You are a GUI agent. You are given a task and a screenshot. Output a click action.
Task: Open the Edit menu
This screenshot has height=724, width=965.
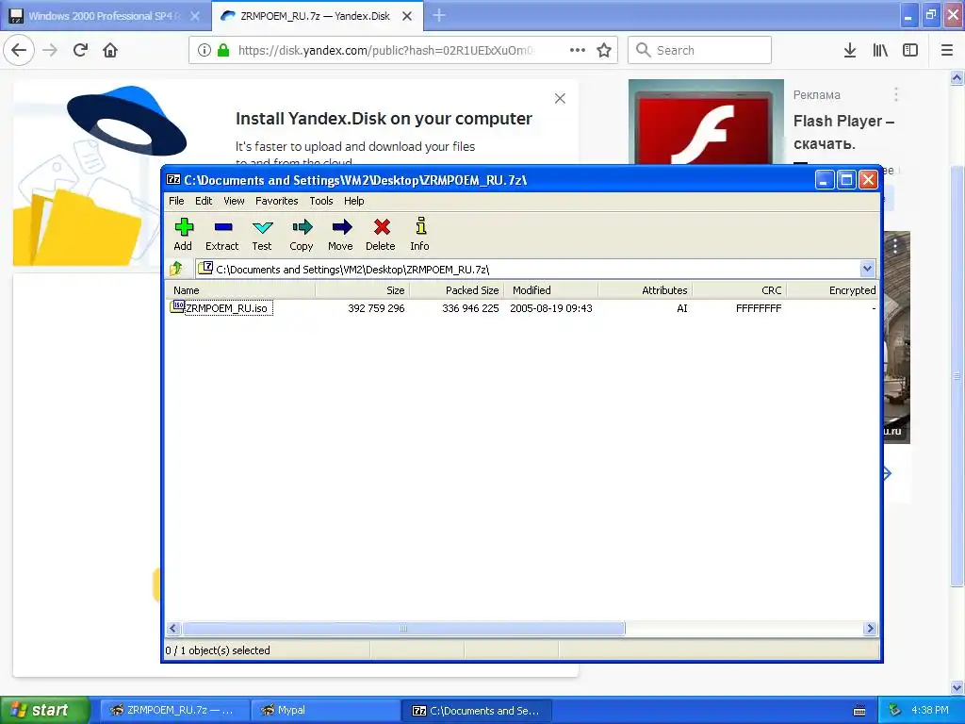point(204,201)
